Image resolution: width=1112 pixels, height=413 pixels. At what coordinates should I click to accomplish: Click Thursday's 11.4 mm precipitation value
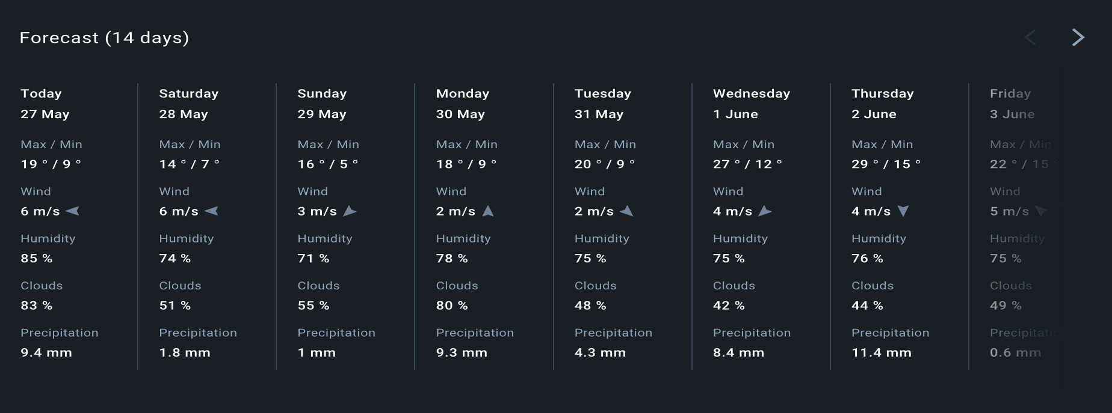click(x=882, y=353)
